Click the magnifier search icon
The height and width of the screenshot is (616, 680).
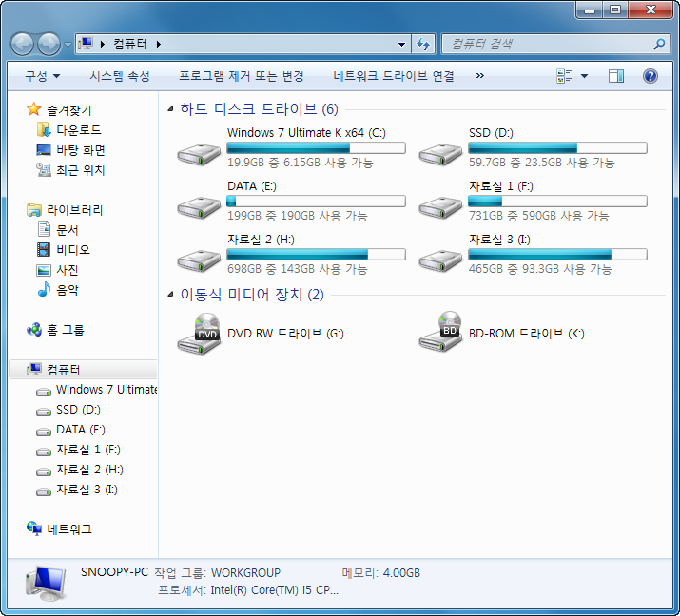[x=659, y=44]
